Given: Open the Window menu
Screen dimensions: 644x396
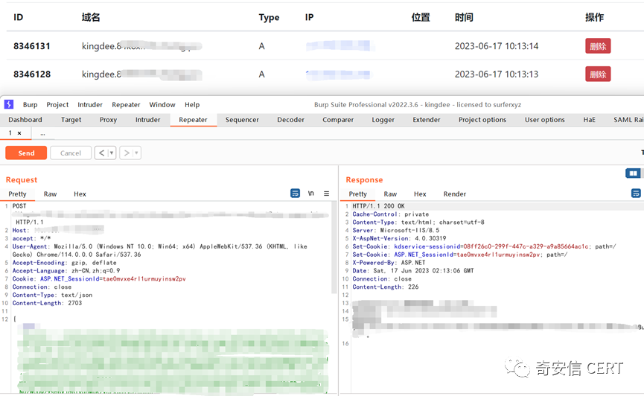Looking at the screenshot, I should 162,105.
